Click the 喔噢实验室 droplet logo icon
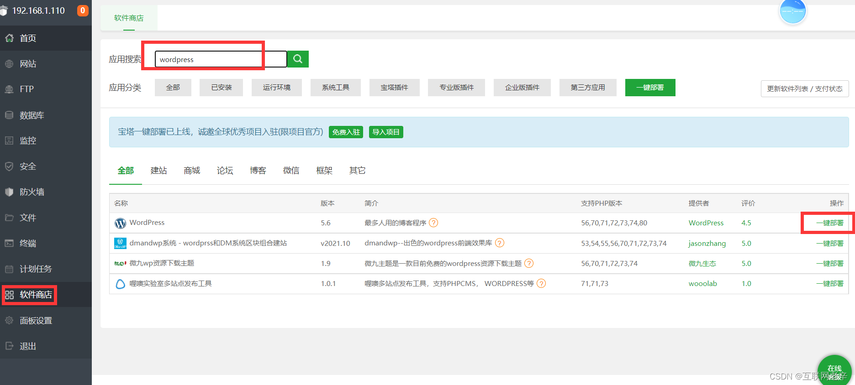This screenshot has height=385, width=855. click(x=120, y=284)
